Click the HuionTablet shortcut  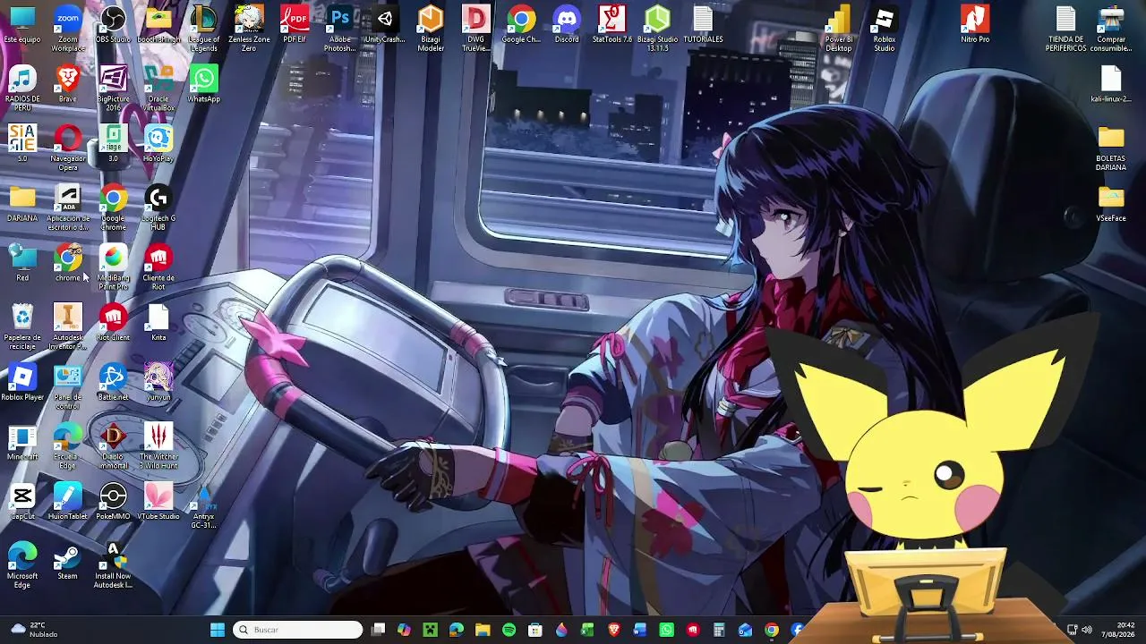67,502
